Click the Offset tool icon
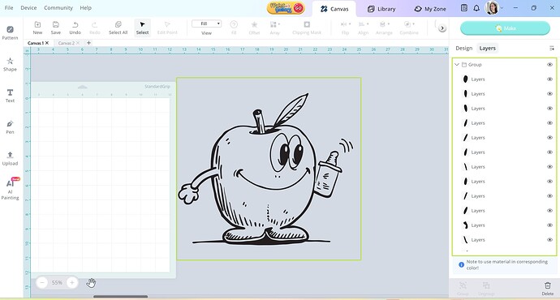560x300 pixels. tap(254, 24)
